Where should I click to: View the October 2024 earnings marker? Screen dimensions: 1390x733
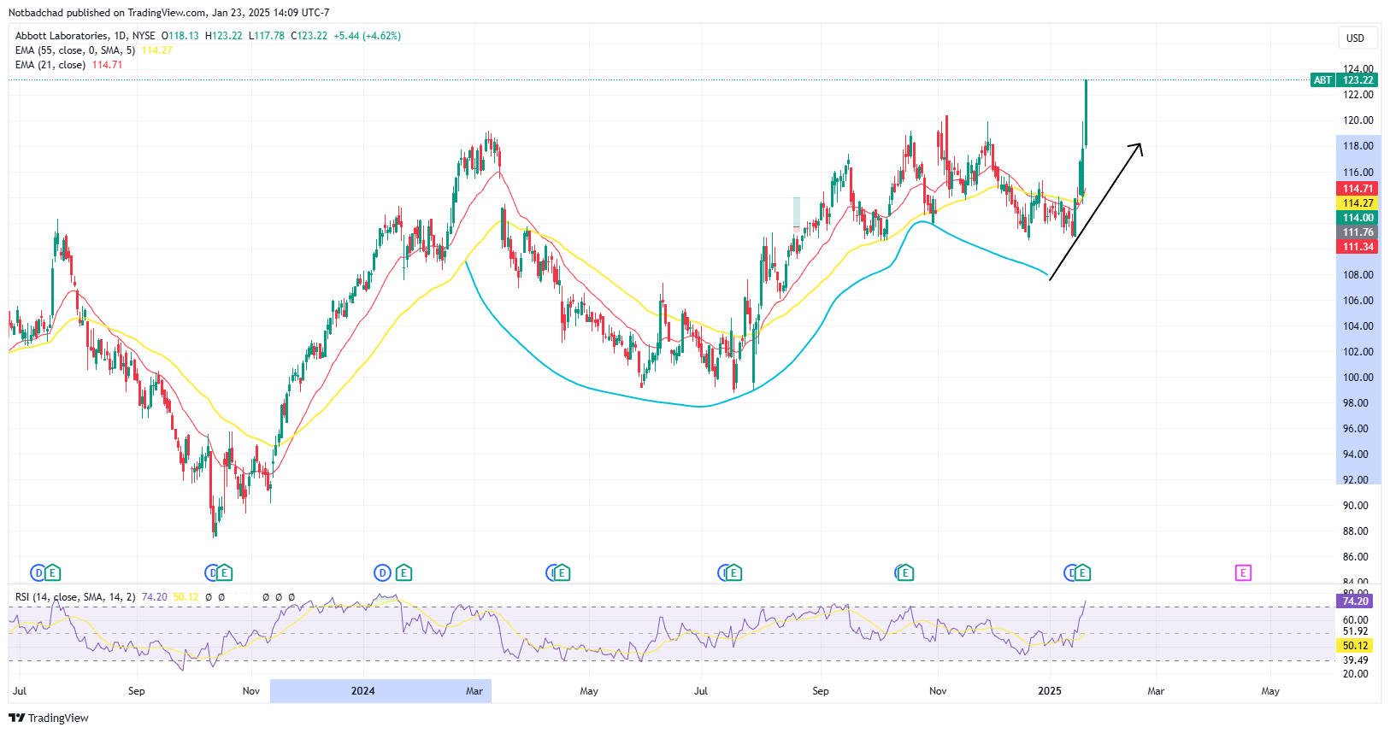coord(904,572)
